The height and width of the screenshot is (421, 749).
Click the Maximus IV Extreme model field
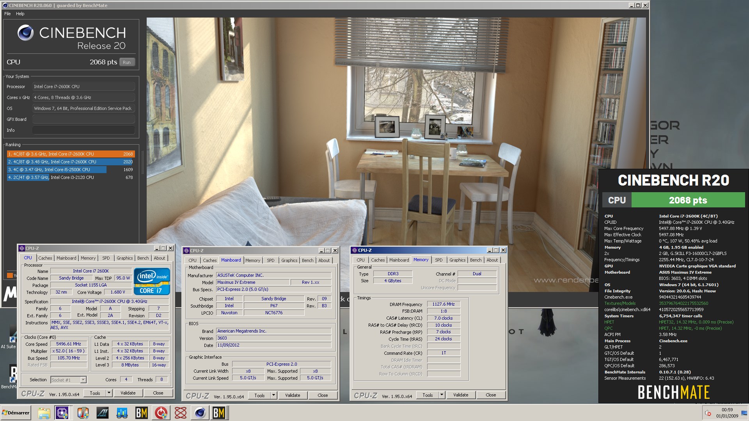[x=253, y=283]
